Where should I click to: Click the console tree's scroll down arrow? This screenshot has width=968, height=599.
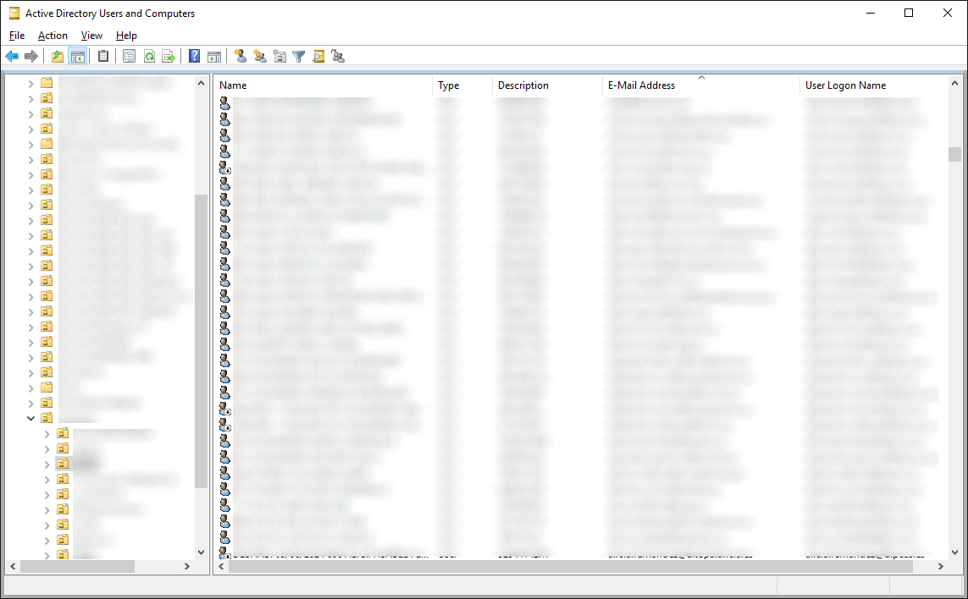202,552
